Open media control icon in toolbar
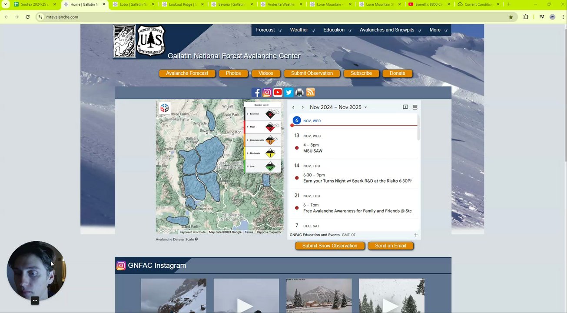Screen dimensions: 567x313 click(542, 17)
